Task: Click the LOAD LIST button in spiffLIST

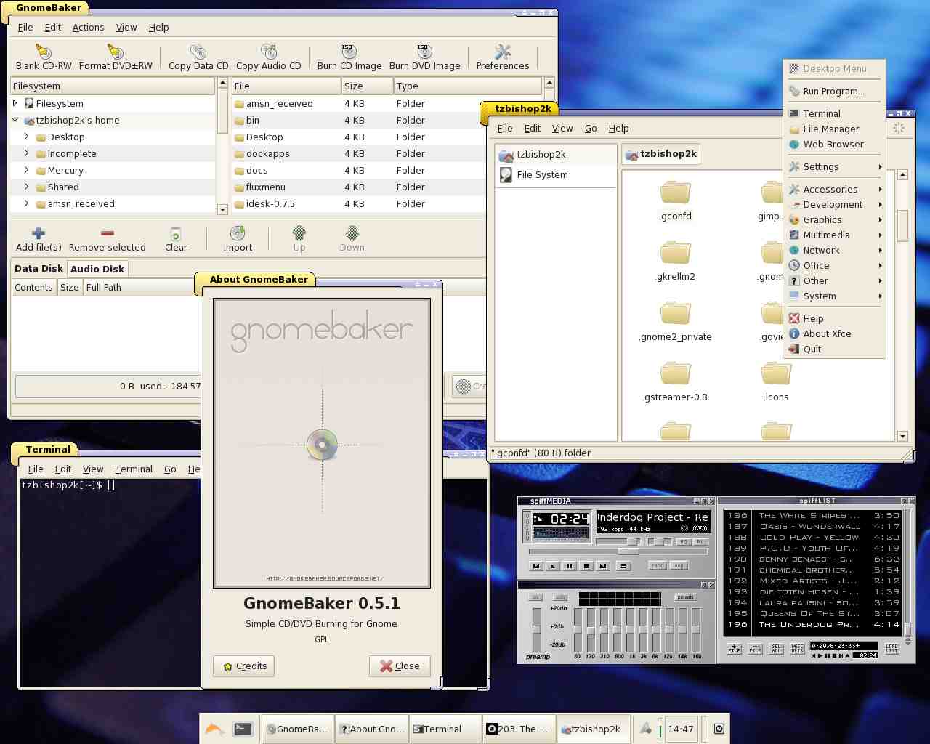Action: point(892,649)
